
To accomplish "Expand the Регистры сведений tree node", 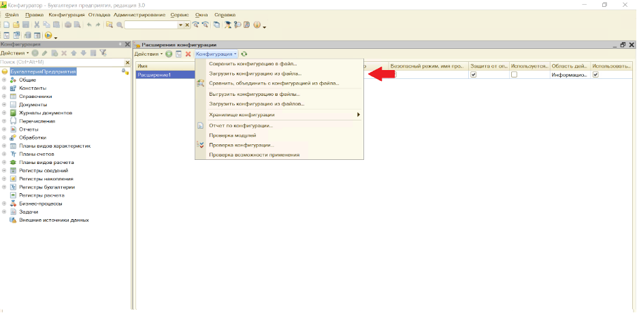I will pos(4,171).
